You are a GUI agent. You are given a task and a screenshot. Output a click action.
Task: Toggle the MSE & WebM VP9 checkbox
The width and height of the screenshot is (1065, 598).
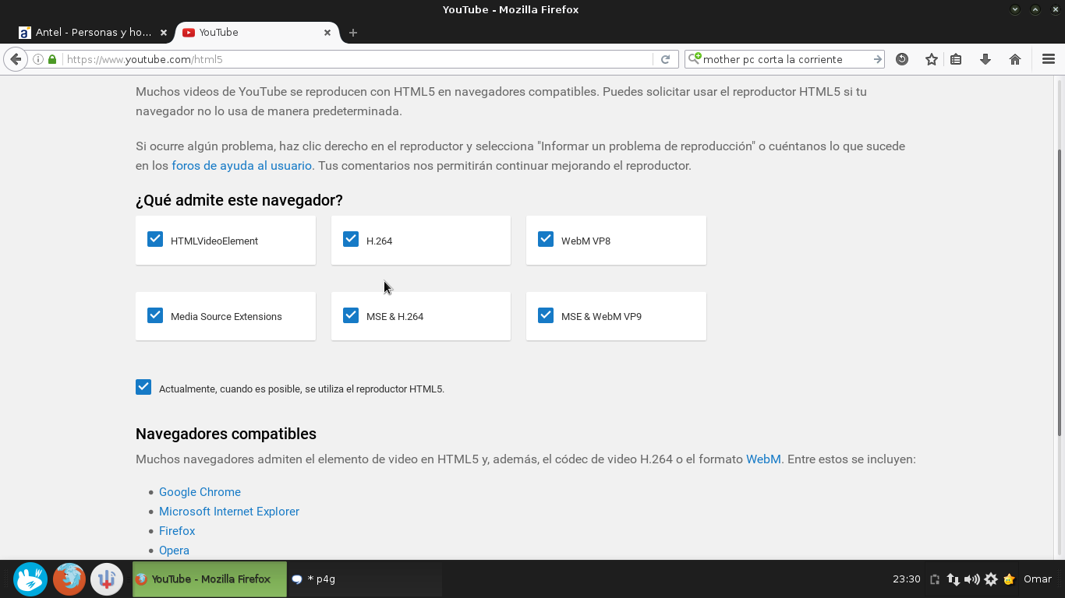(x=546, y=315)
